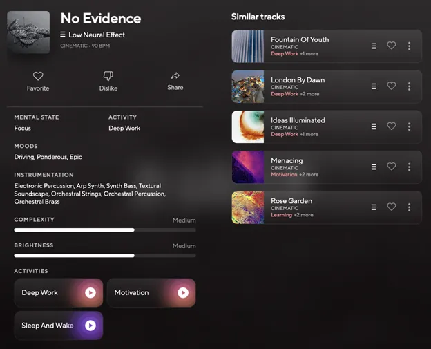Click neural effect icon on Menacing
The height and width of the screenshot is (349, 431).
click(374, 167)
